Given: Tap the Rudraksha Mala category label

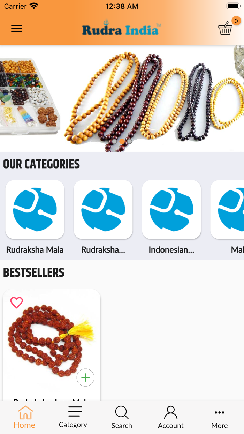Looking at the screenshot, I should click(x=35, y=250).
